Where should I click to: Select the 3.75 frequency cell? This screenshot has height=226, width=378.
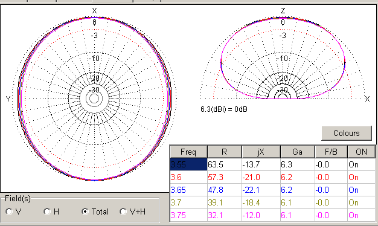coord(188,215)
